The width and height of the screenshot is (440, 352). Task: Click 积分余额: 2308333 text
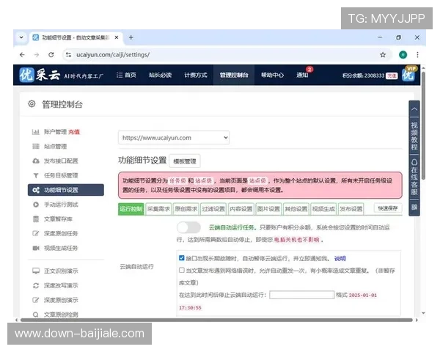pyautogui.click(x=363, y=76)
